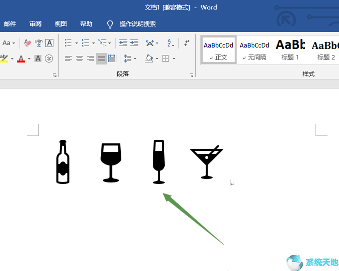The height and width of the screenshot is (271, 339).
Task: Center the text alignment
Action: [79, 58]
